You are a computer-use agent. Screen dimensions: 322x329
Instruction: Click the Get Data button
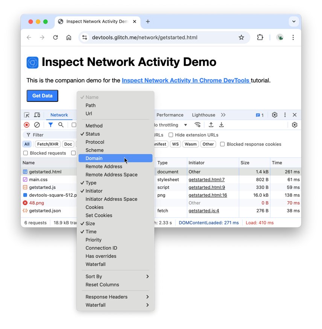42,96
